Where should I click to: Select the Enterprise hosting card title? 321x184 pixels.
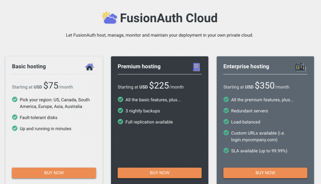(246, 66)
